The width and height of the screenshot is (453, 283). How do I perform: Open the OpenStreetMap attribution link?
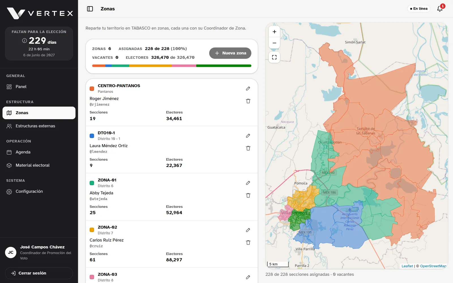(x=433, y=266)
